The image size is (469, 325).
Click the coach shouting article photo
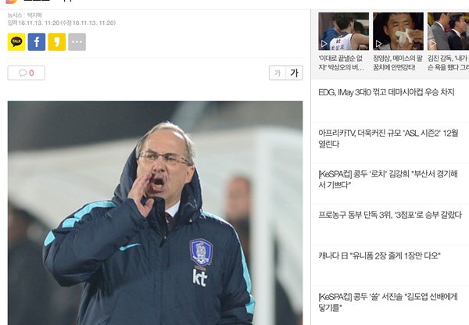(x=155, y=212)
